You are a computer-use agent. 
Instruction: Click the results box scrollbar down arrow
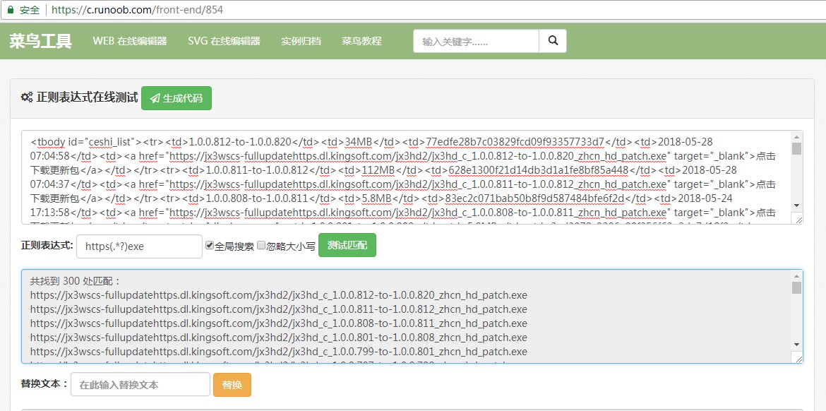click(796, 345)
